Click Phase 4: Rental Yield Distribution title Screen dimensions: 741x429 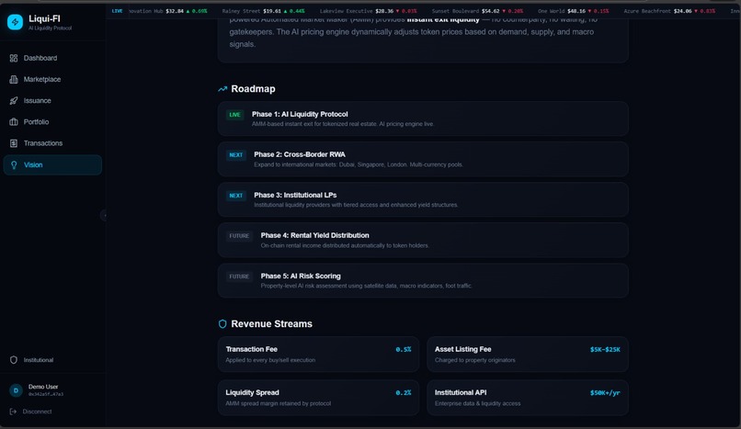(x=314, y=235)
